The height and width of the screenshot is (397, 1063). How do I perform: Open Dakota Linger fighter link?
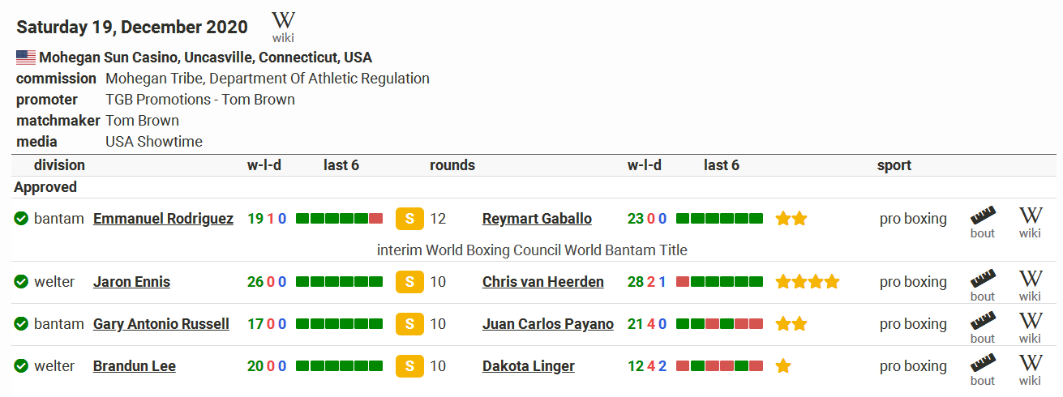point(529,366)
